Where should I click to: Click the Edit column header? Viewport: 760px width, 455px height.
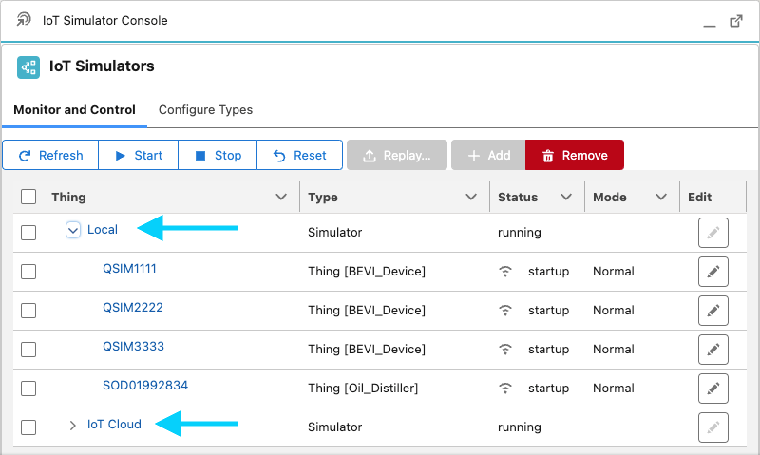[x=699, y=197]
